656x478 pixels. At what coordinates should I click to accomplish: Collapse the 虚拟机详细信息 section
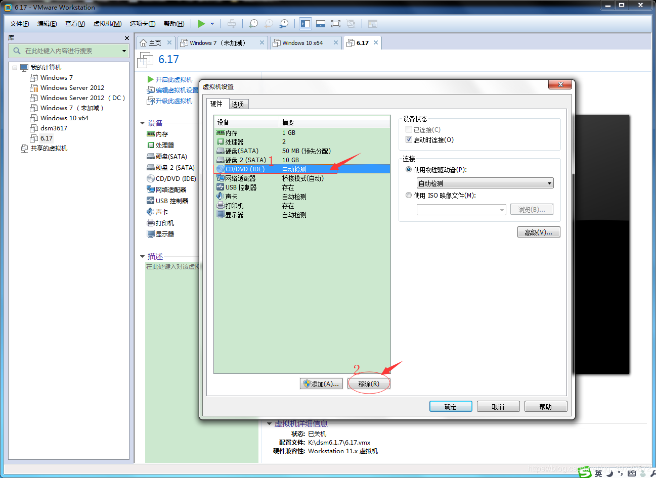270,423
